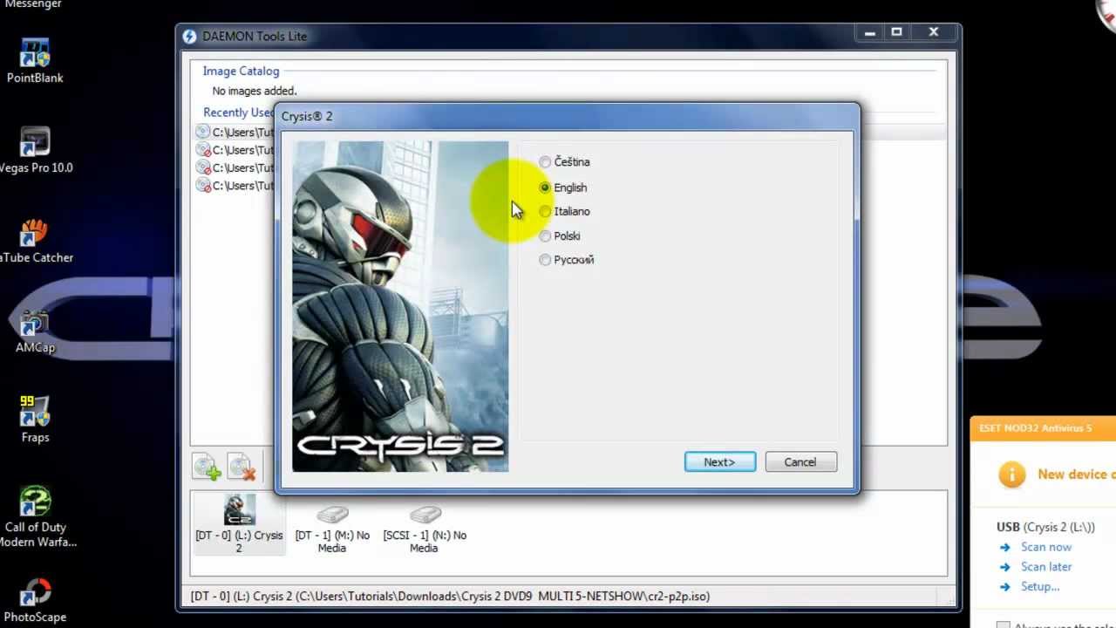Launch aTube Catcher from the desktop

click(x=35, y=241)
